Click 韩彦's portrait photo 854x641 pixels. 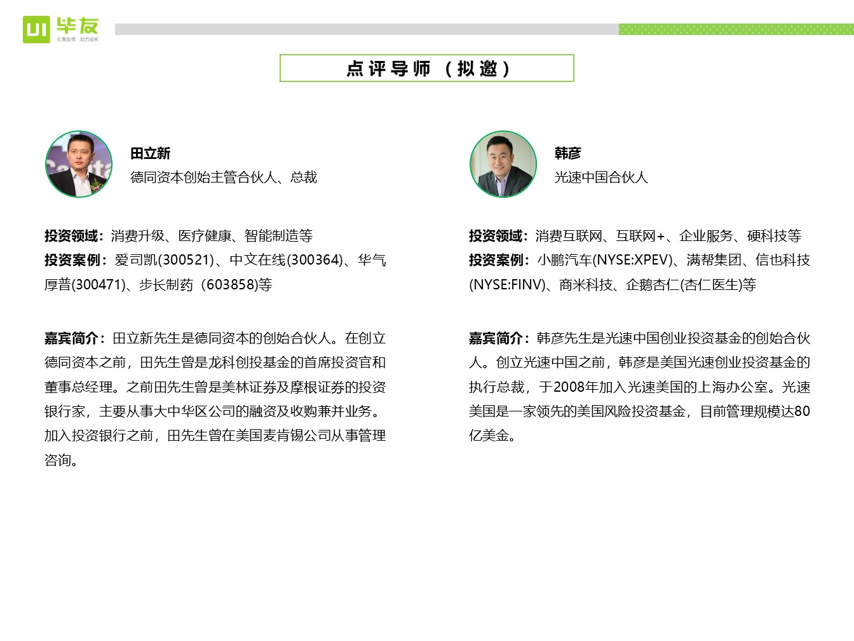tap(503, 164)
